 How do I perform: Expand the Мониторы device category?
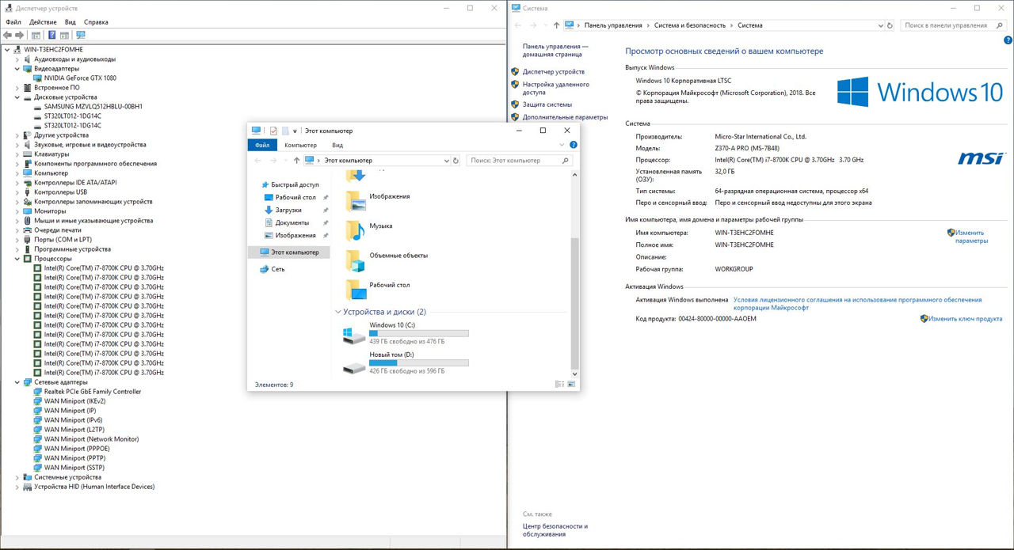(x=18, y=211)
